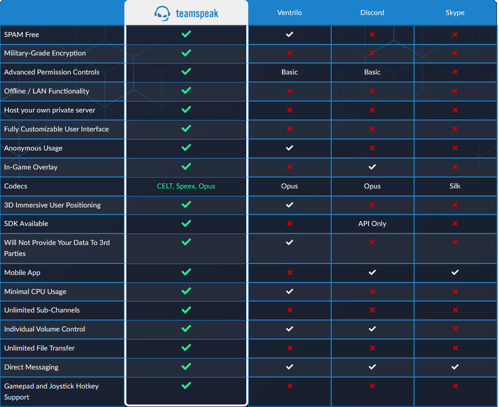Click the TeamSpeak headset logo
The height and width of the screenshot is (407, 499).
pos(162,13)
